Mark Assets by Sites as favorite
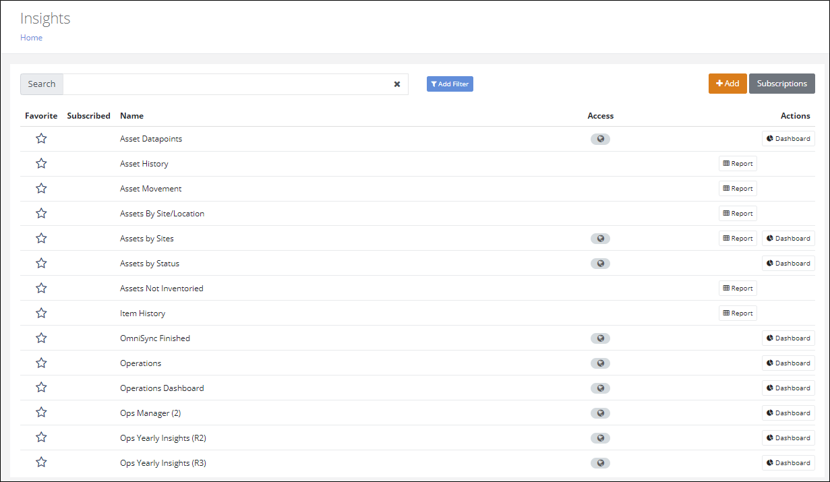The image size is (830, 482). (41, 239)
